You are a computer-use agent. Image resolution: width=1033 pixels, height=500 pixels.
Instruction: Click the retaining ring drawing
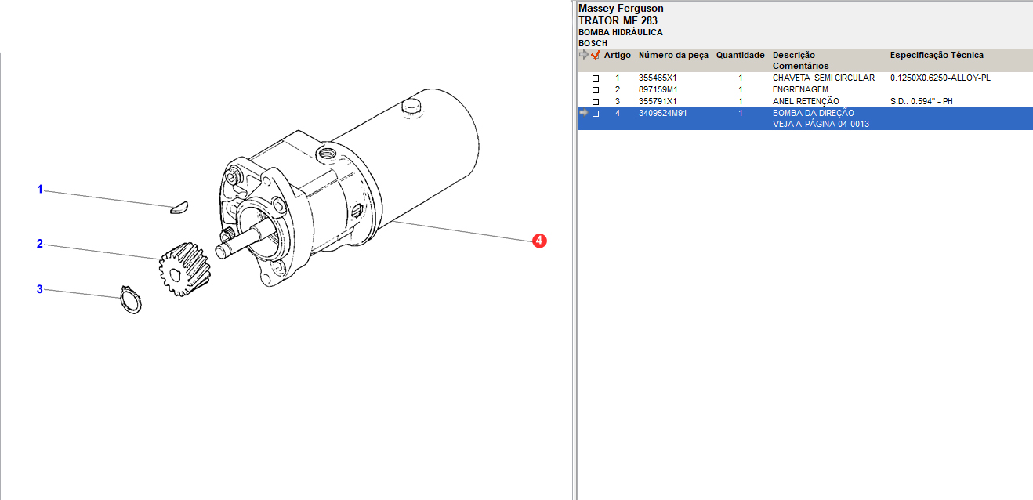pos(131,300)
